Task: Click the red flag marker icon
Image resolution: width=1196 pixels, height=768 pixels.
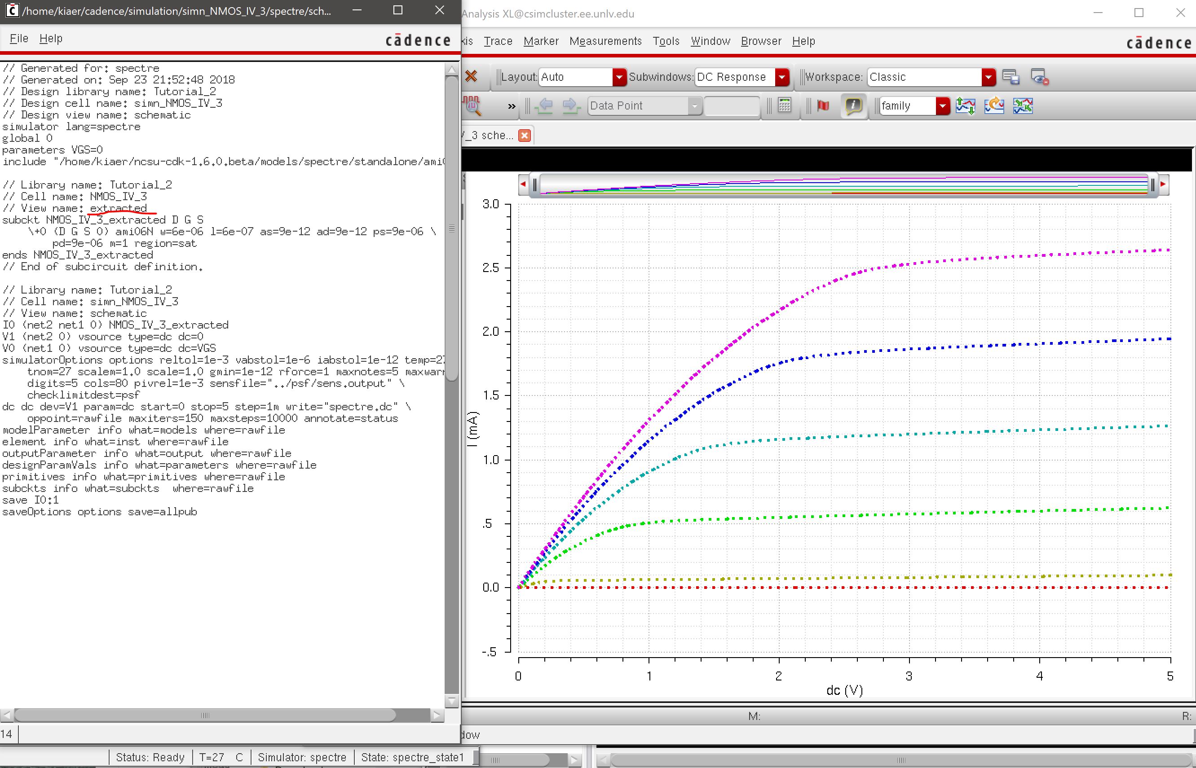Action: click(x=823, y=106)
